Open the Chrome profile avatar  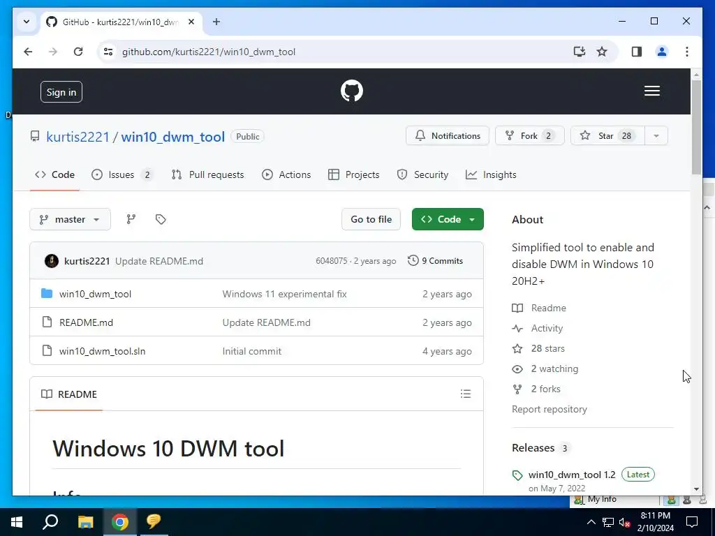[x=662, y=52]
